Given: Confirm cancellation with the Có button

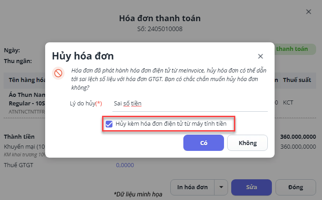Looking at the screenshot, I should 203,143.
